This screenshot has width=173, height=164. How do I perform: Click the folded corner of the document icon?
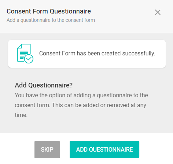tap(19, 46)
